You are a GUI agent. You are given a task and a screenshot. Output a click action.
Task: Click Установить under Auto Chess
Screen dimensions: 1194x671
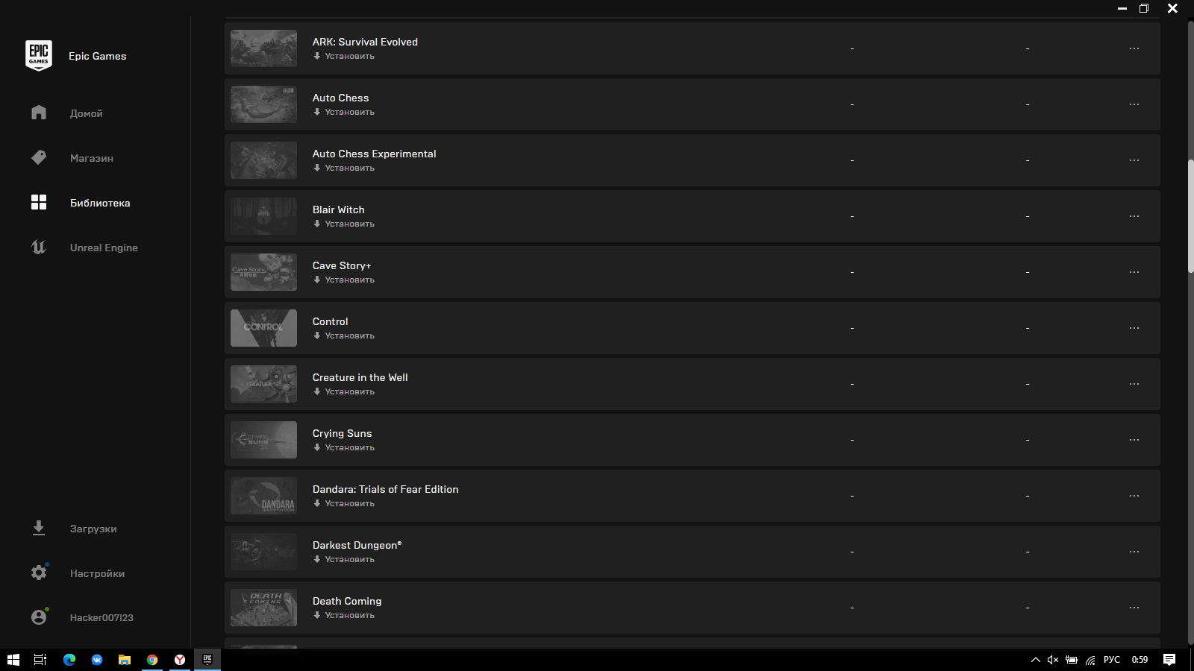pos(344,112)
